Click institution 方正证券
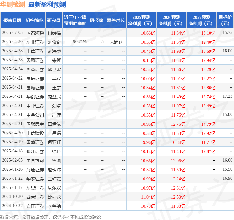The image size is (234, 220). tap(35, 206)
